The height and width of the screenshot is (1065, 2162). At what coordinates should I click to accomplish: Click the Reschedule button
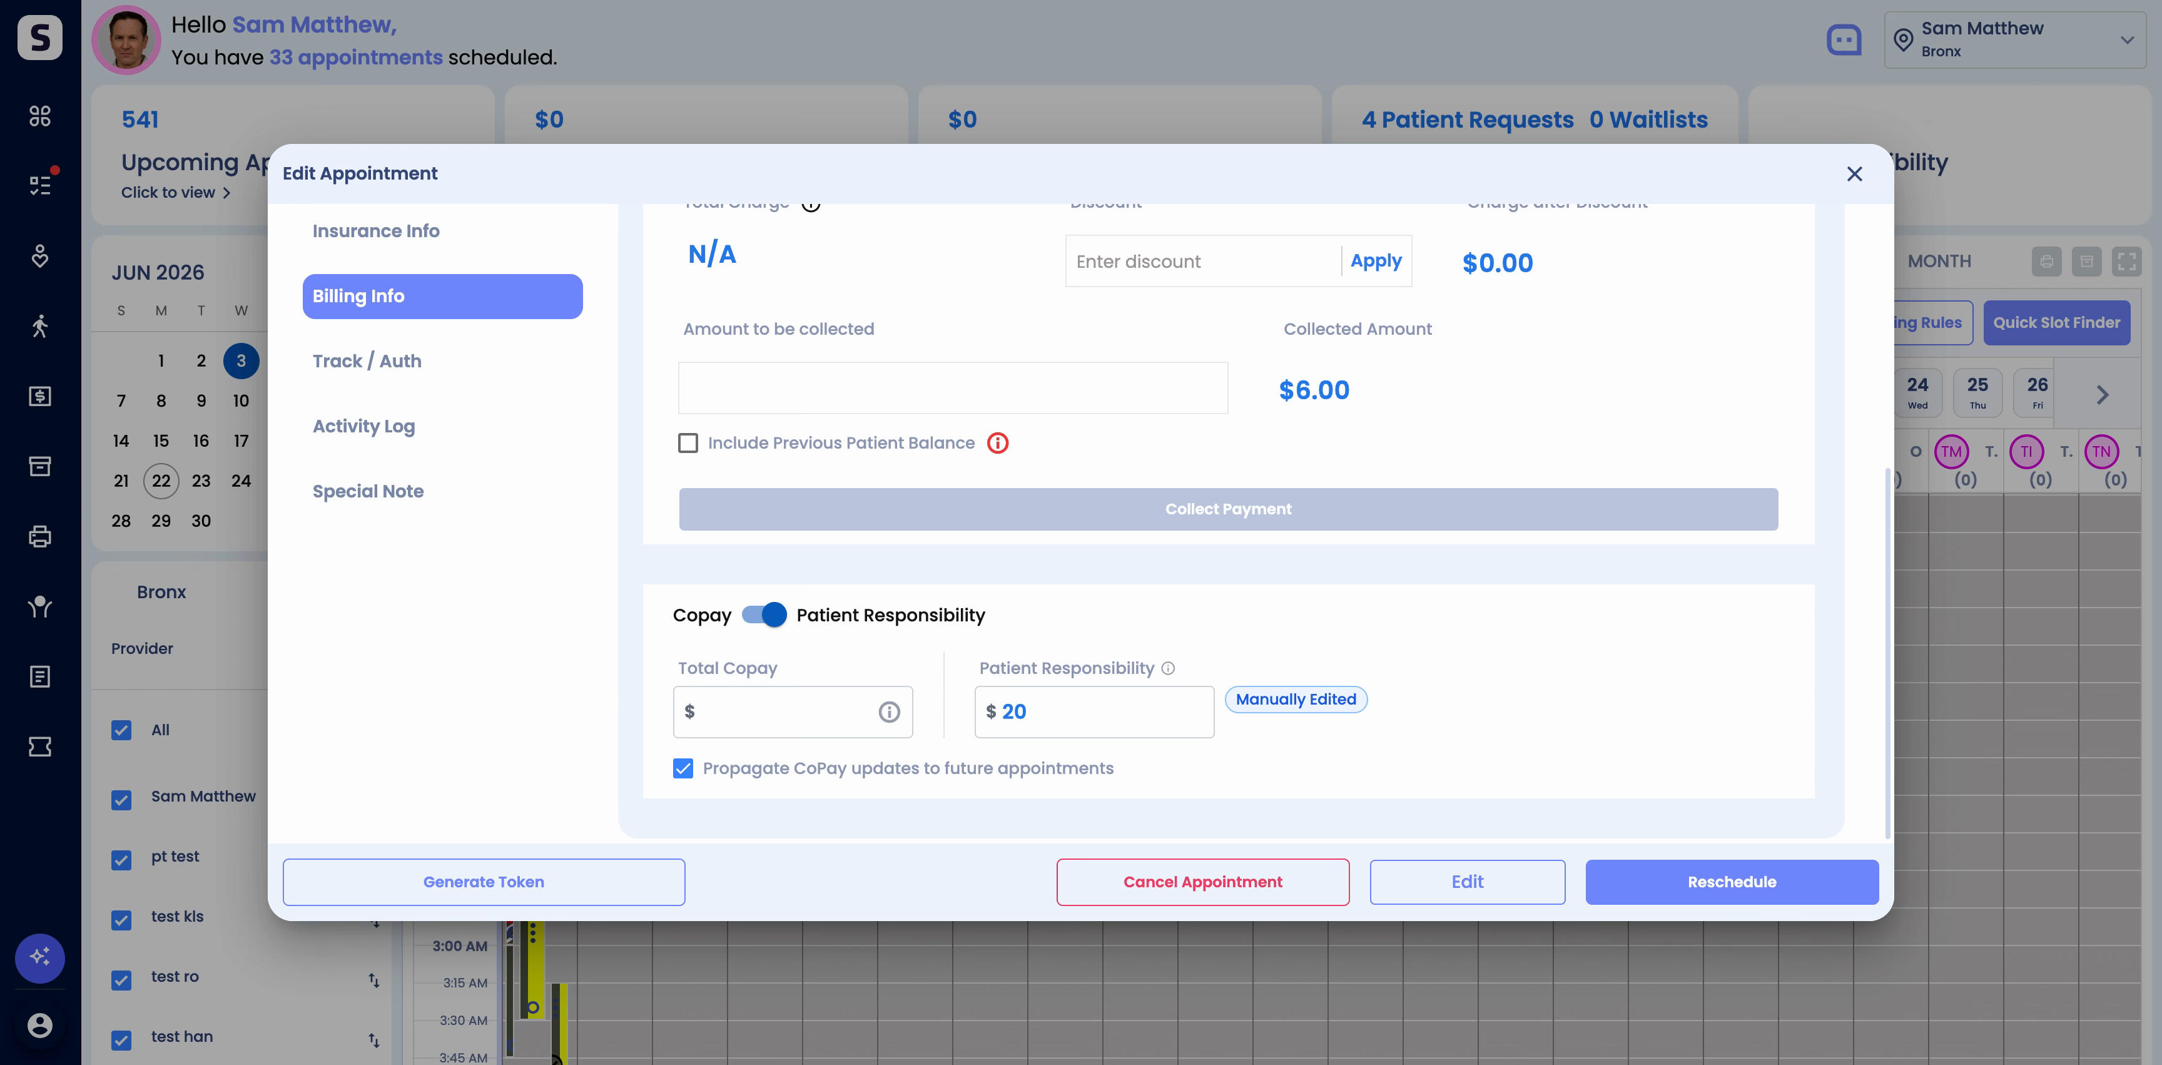1732,882
